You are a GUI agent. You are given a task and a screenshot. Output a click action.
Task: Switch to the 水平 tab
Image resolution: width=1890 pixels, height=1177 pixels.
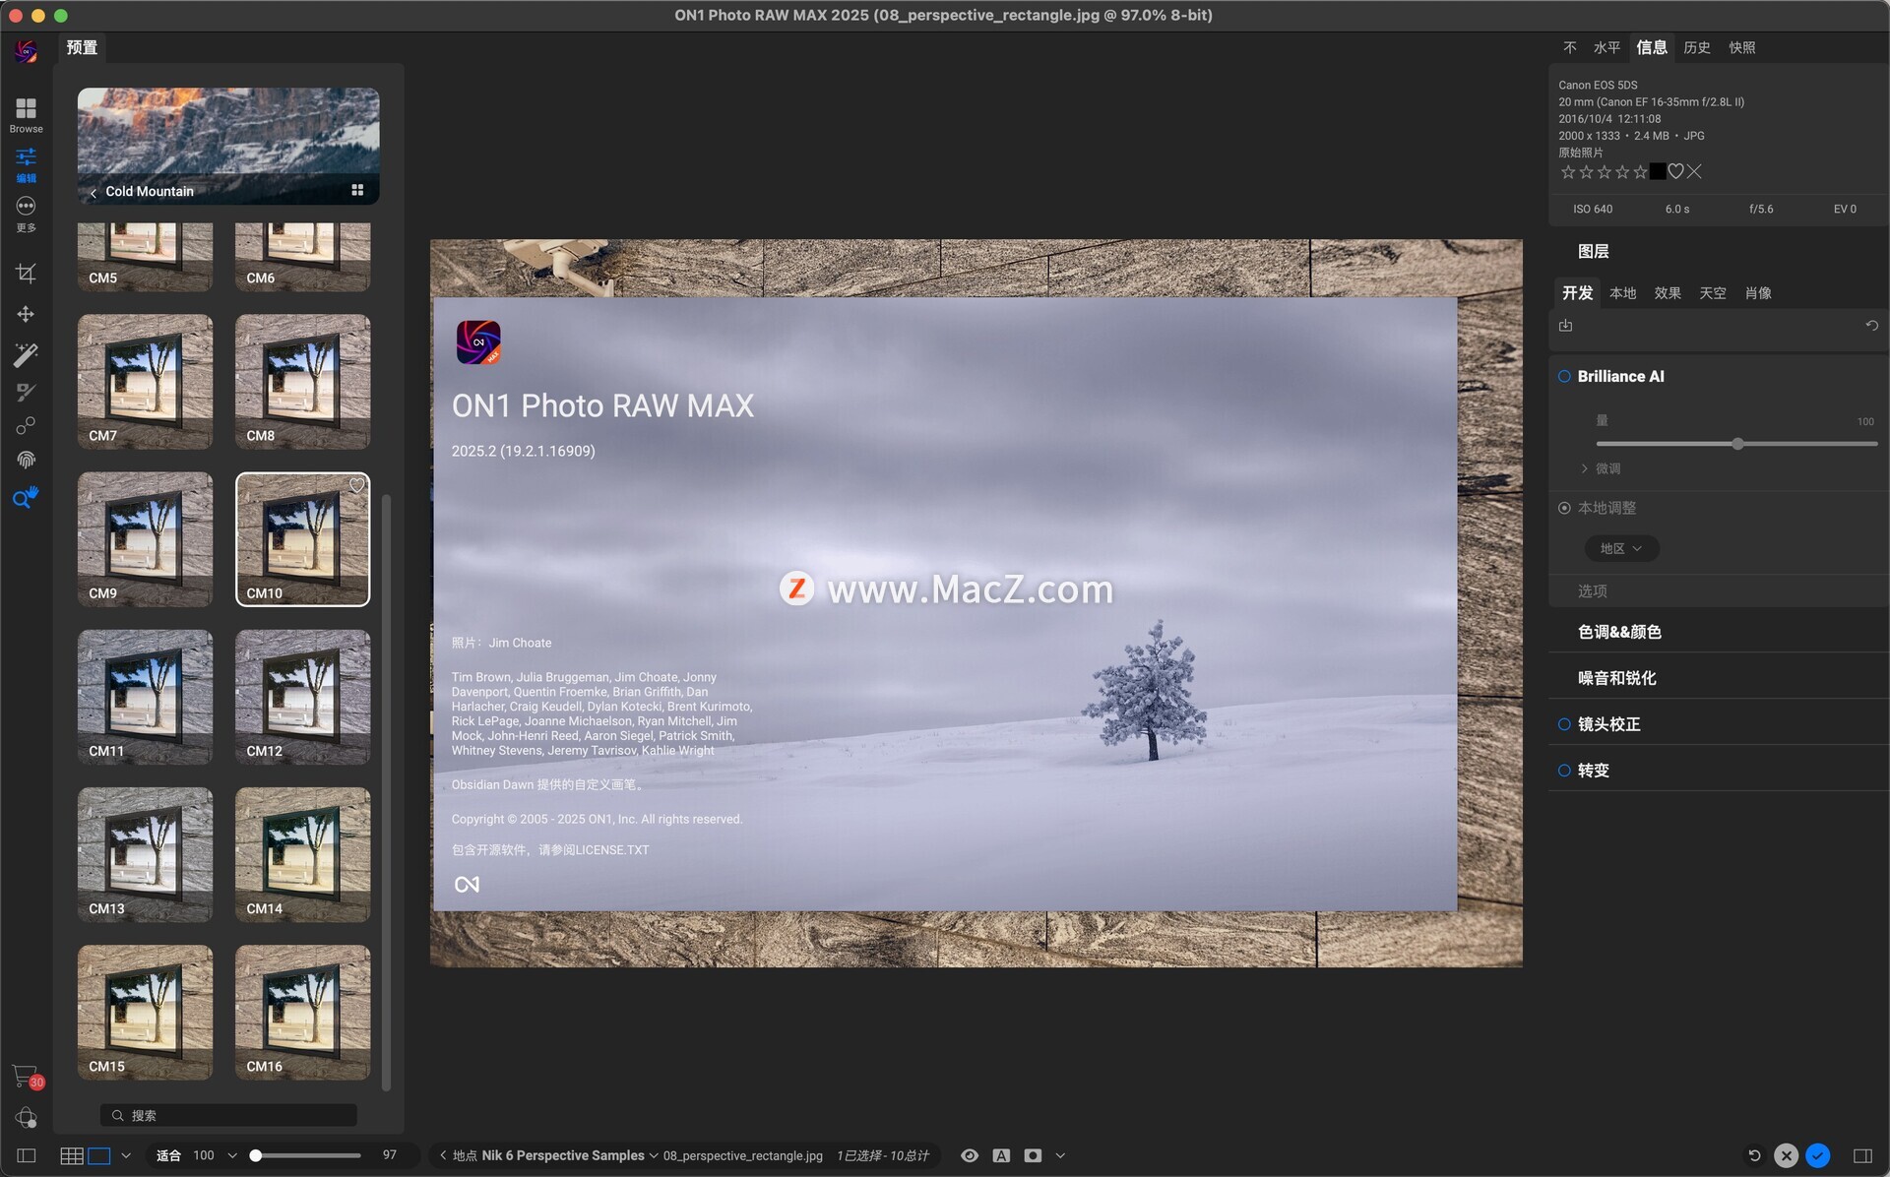1606,47
